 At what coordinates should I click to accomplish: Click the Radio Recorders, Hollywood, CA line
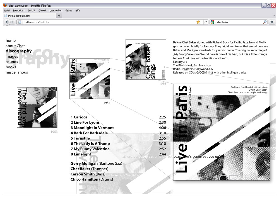click(x=193, y=69)
